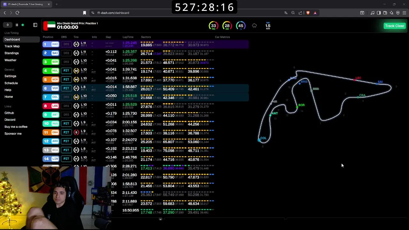Click the rain cloud weather icon

254,26
